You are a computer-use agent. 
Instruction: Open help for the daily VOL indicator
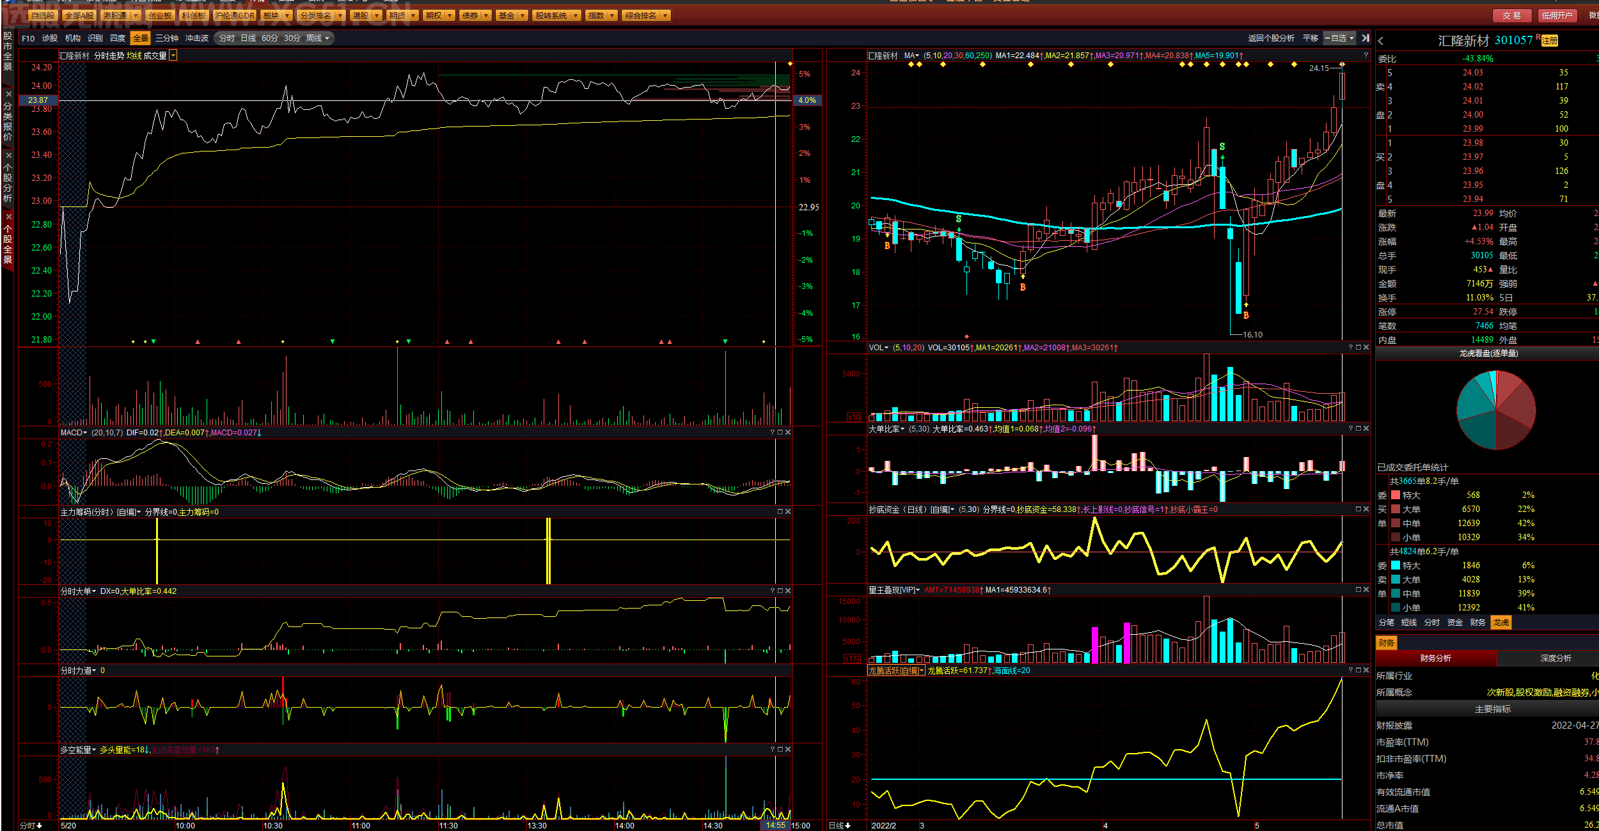click(x=1351, y=348)
